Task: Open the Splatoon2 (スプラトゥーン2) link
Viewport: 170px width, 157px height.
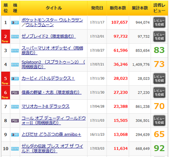Action: (x=53, y=64)
